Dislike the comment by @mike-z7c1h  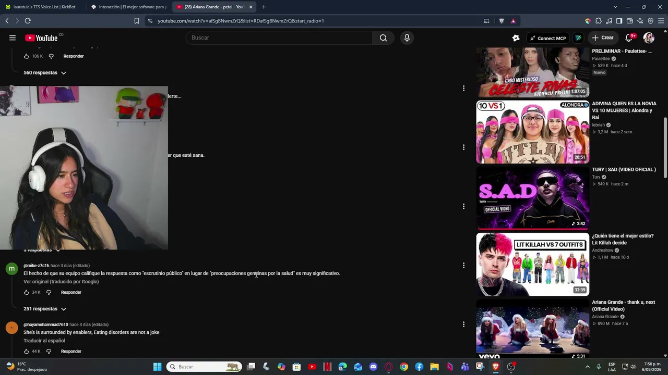[x=49, y=292]
